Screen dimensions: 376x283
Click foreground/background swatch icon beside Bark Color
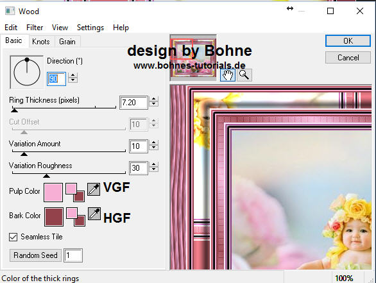coord(76,217)
